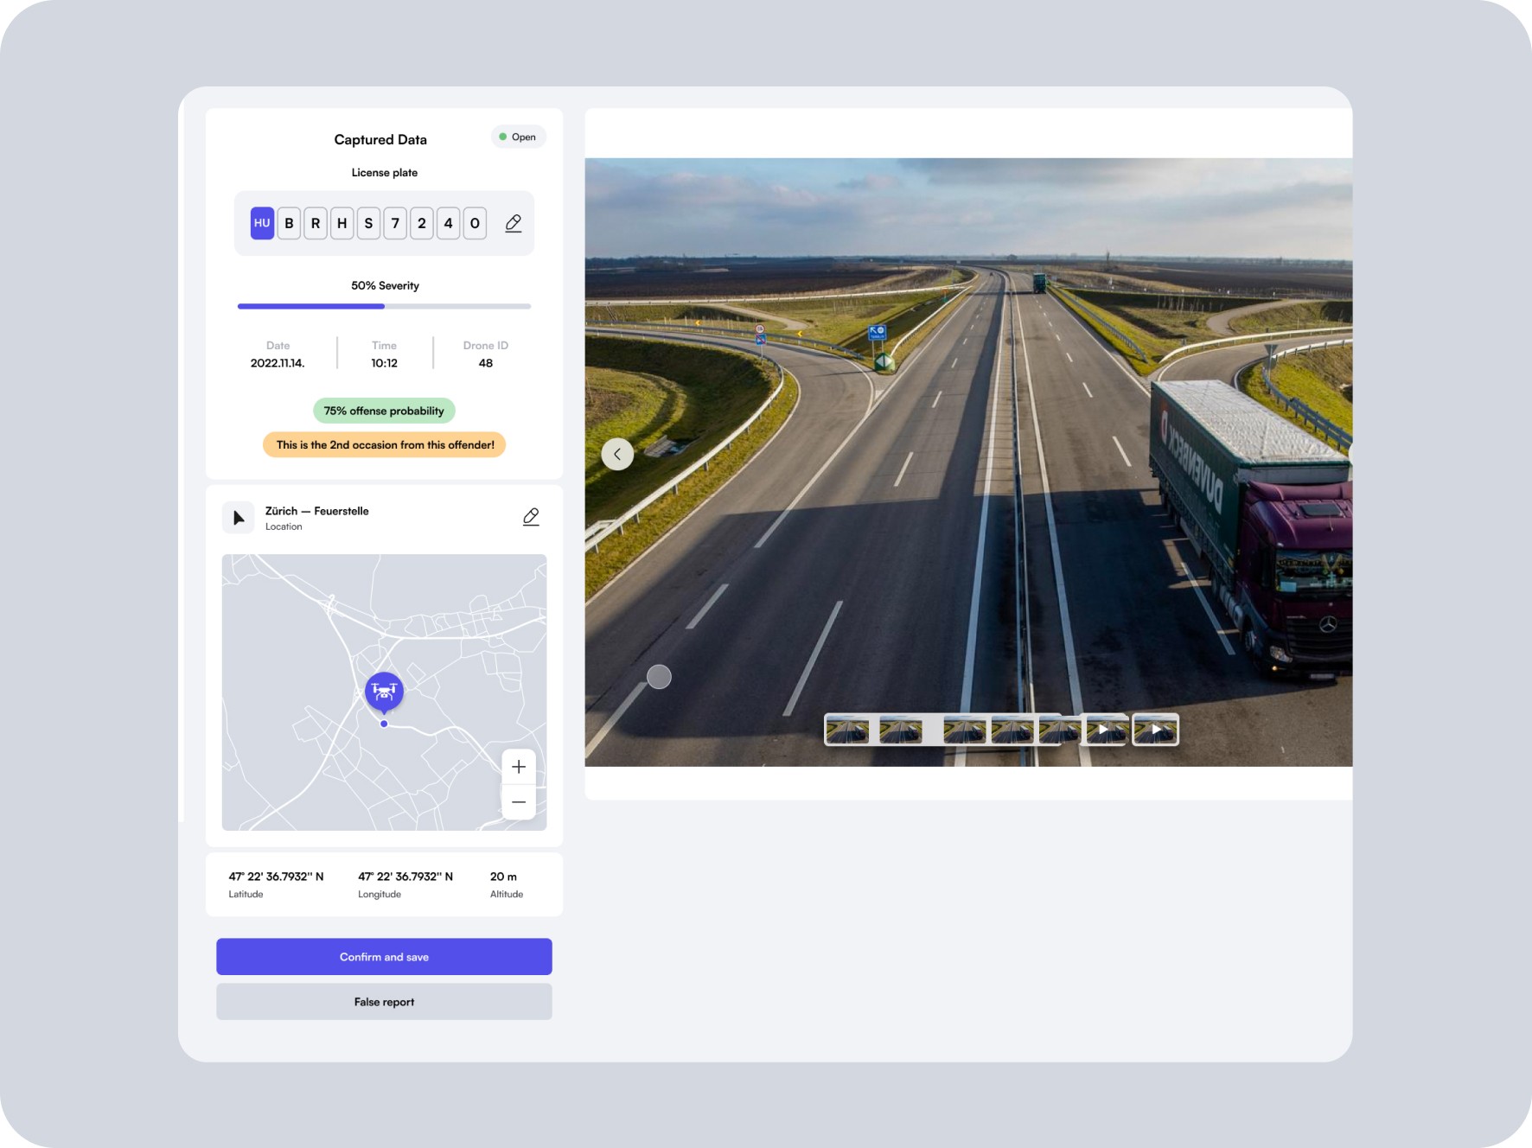Image resolution: width=1532 pixels, height=1148 pixels.
Task: Select plate character R
Action: [x=316, y=223]
